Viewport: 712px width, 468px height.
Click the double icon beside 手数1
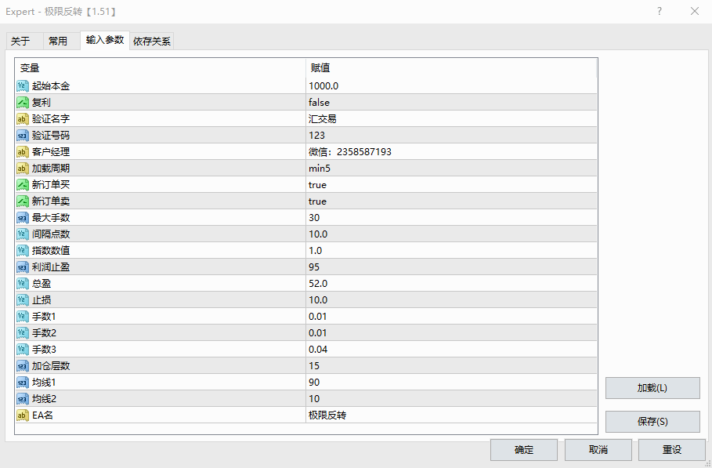[x=23, y=316]
